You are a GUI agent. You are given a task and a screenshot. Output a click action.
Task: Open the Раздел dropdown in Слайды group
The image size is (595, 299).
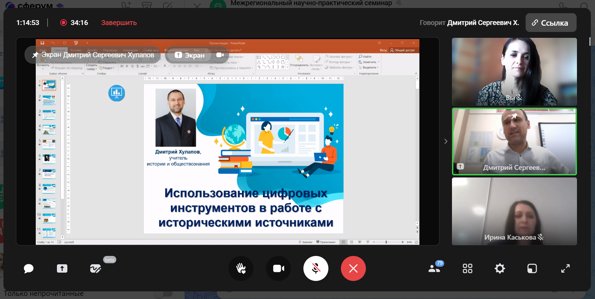107,68
